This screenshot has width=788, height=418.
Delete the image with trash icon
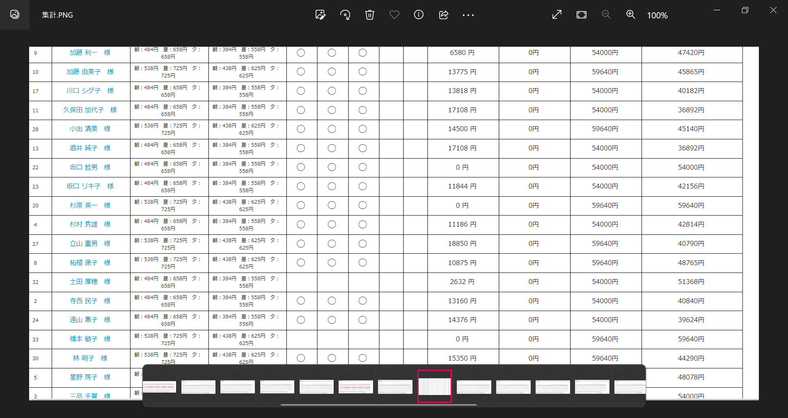[x=370, y=15]
